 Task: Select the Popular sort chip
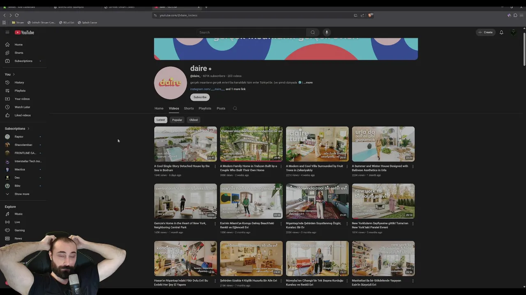(x=177, y=120)
